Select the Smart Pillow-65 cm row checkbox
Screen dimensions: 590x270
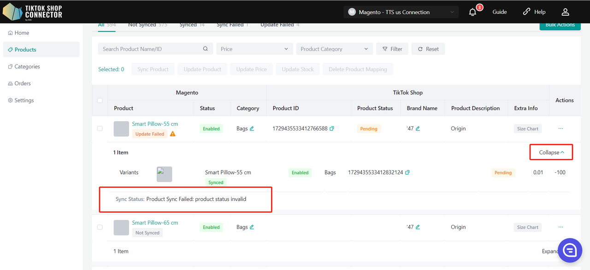[100, 227]
